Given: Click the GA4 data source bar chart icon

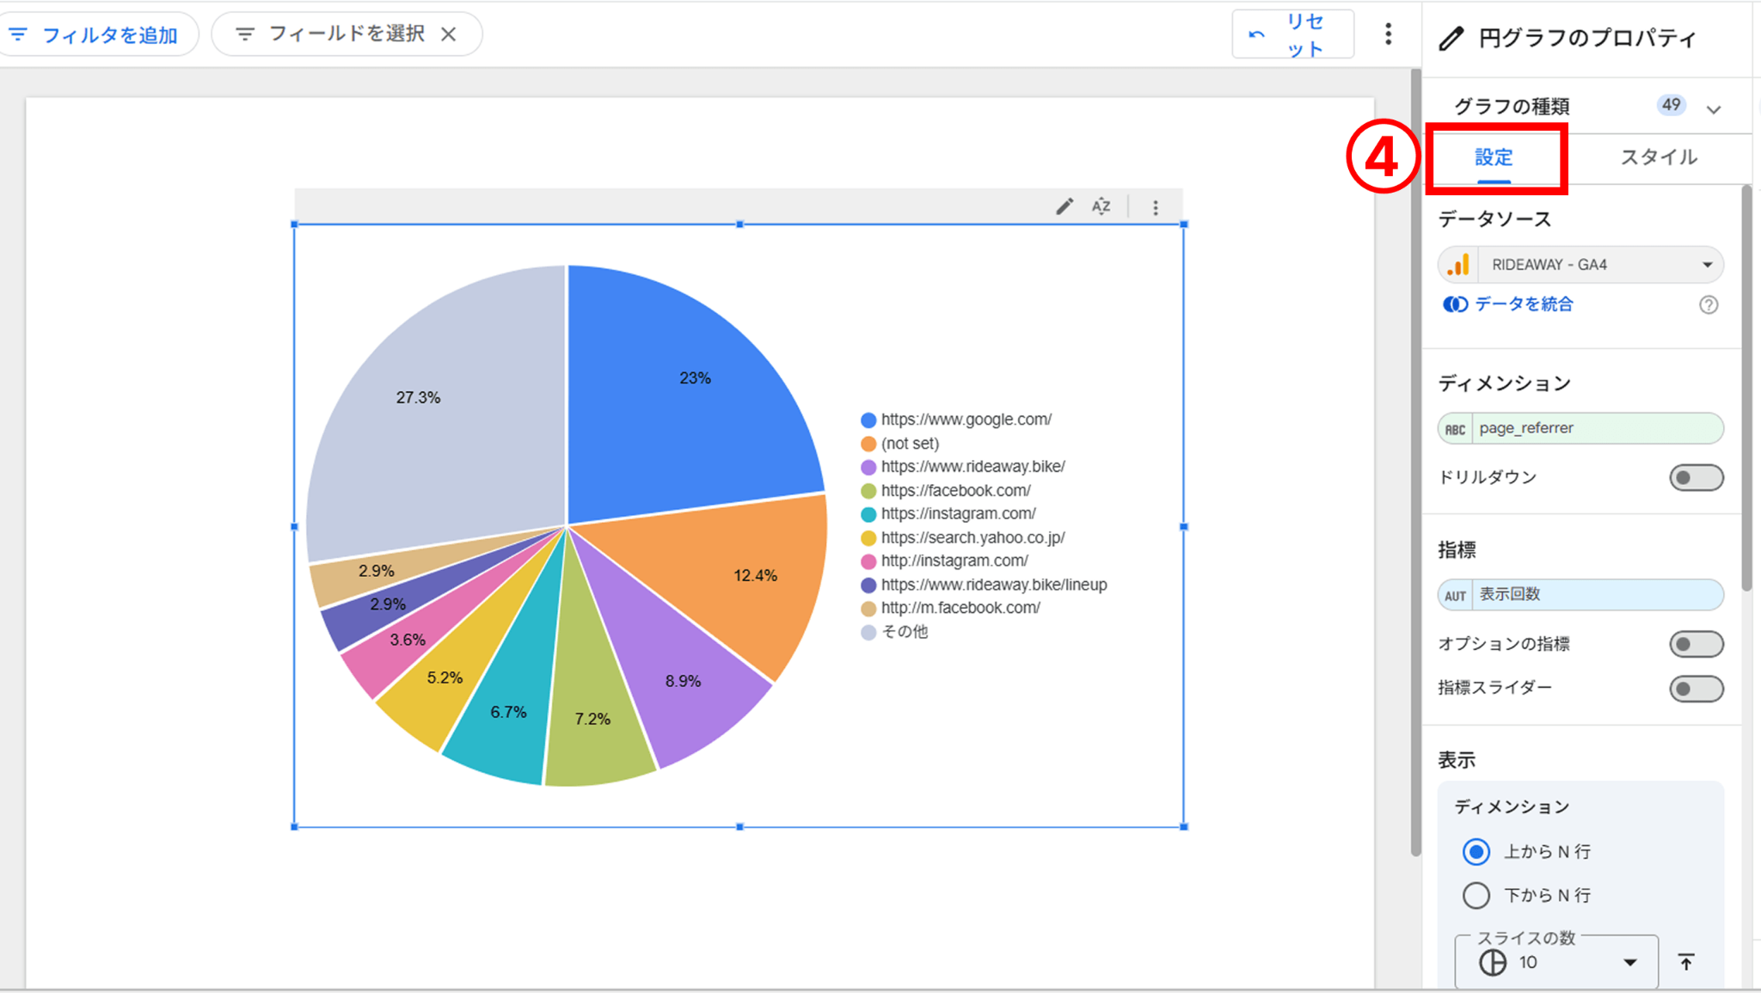Looking at the screenshot, I should (1458, 265).
